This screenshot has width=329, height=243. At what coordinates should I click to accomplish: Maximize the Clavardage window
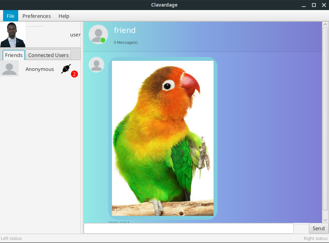pos(313,5)
